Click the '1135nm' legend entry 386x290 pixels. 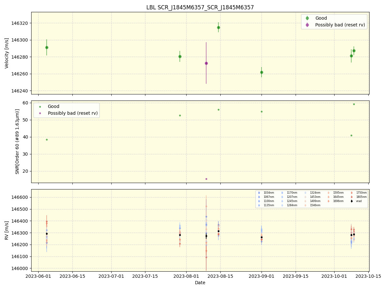[x=269, y=205]
